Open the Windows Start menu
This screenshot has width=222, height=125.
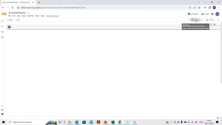(x=3, y=122)
